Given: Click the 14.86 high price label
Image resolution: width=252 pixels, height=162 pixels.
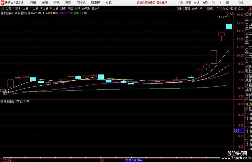Looking at the screenshot, I should pos(221,17).
